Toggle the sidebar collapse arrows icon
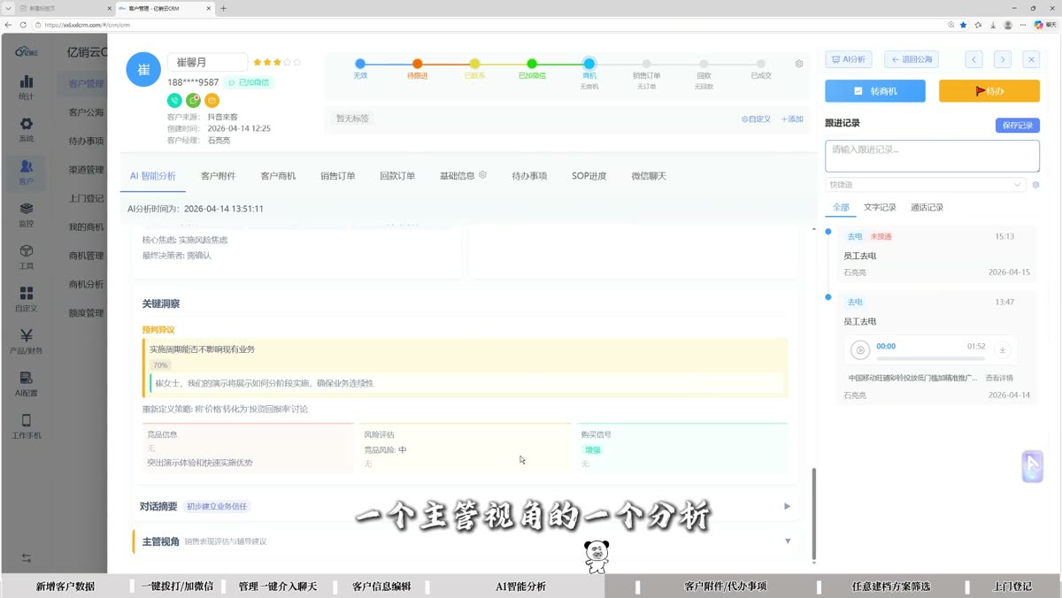Image resolution: width=1062 pixels, height=598 pixels. [27, 558]
